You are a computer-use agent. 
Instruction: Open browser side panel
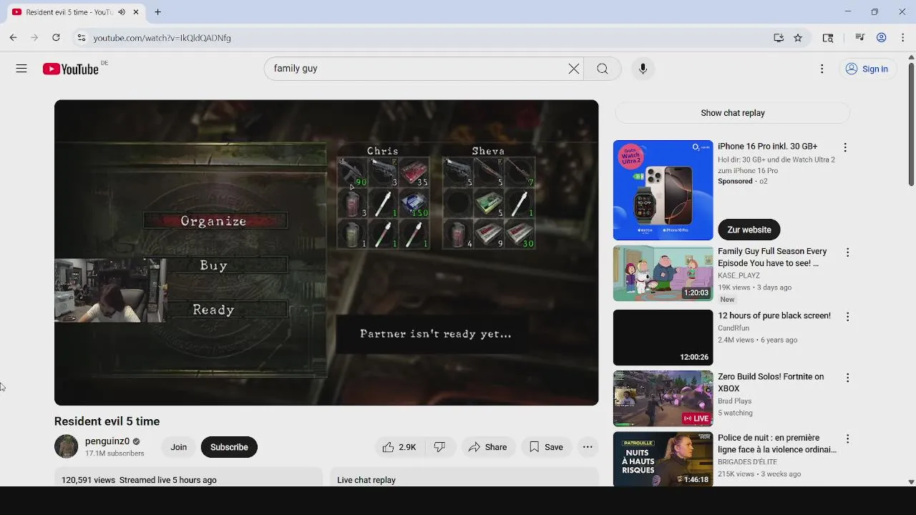(828, 38)
